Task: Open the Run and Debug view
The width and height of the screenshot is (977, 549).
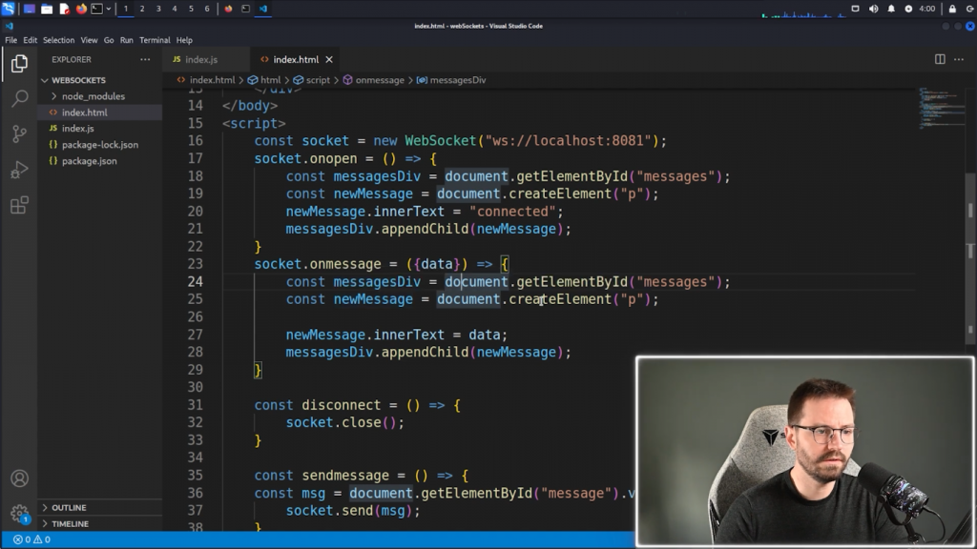Action: point(19,170)
